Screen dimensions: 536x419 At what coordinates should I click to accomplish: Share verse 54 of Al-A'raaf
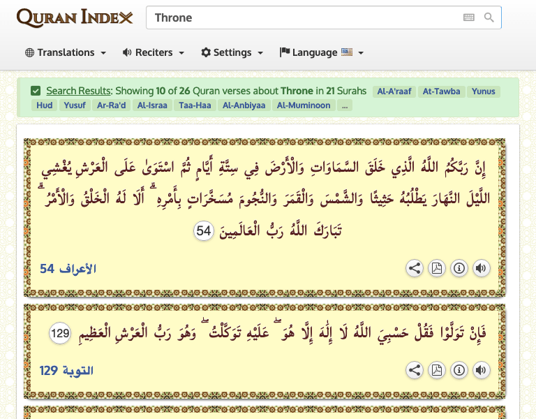pos(415,268)
